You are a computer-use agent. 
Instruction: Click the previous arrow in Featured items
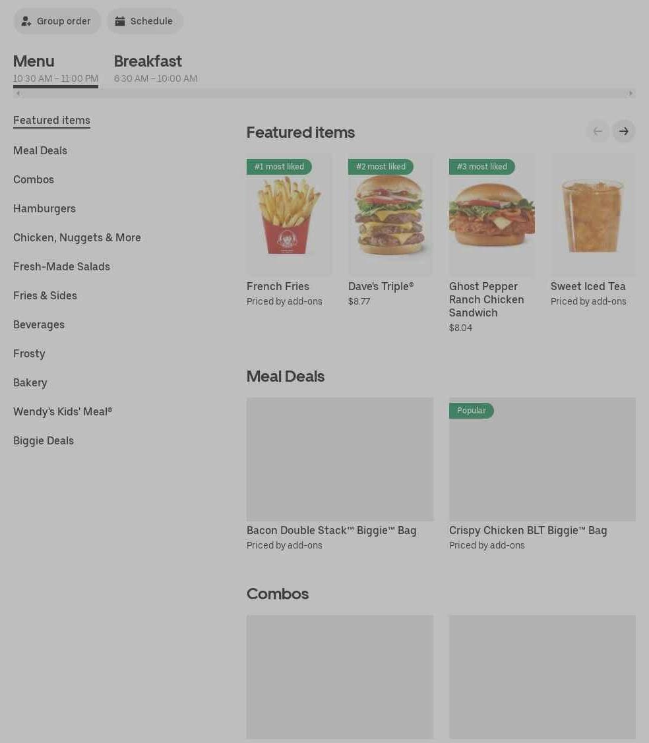click(598, 131)
